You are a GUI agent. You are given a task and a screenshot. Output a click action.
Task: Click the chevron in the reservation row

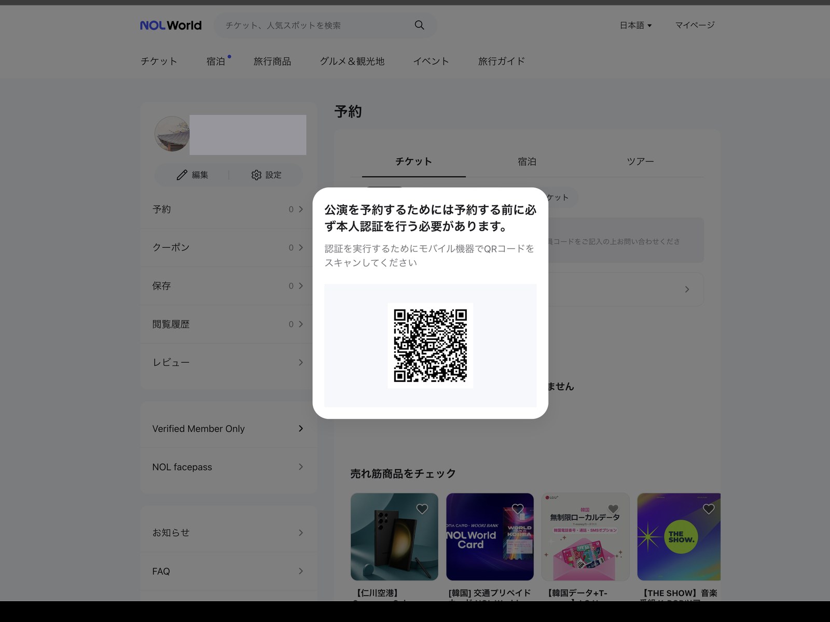tap(687, 289)
